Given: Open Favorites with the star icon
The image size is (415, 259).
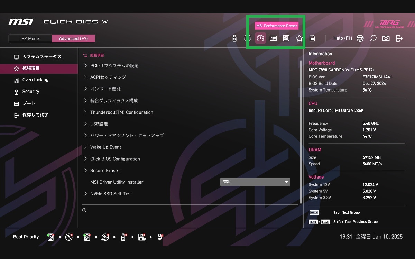Looking at the screenshot, I should (x=299, y=38).
